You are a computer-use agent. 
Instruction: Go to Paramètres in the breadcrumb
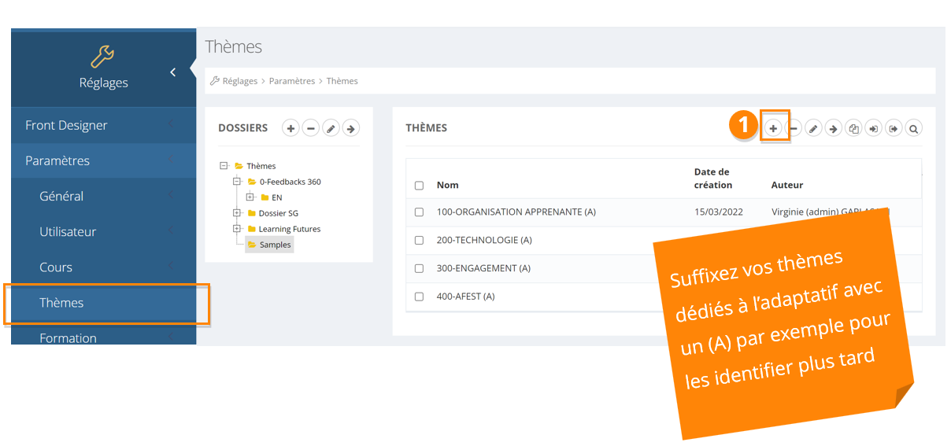291,81
